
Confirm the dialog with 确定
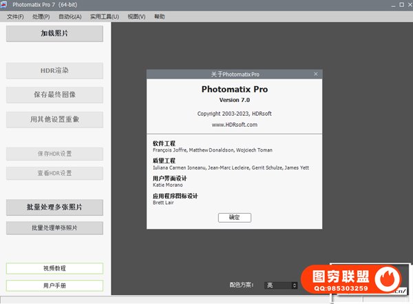[235, 217]
